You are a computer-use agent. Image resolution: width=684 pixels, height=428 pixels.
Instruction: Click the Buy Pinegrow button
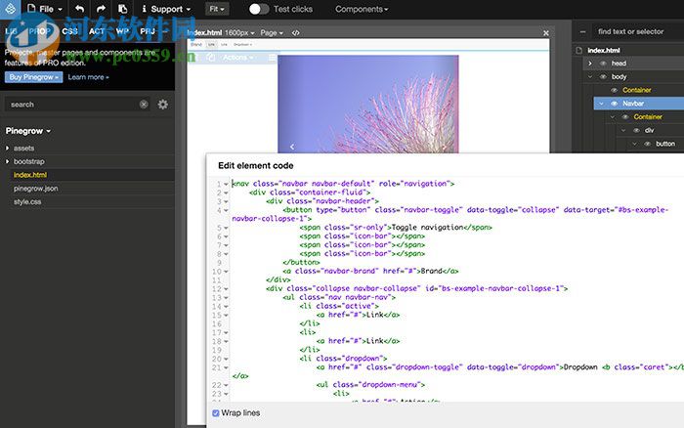pos(33,77)
